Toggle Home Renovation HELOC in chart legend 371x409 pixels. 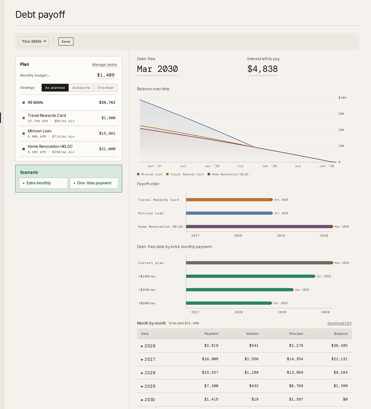point(228,174)
